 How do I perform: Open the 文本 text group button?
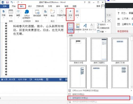coord(70,14)
